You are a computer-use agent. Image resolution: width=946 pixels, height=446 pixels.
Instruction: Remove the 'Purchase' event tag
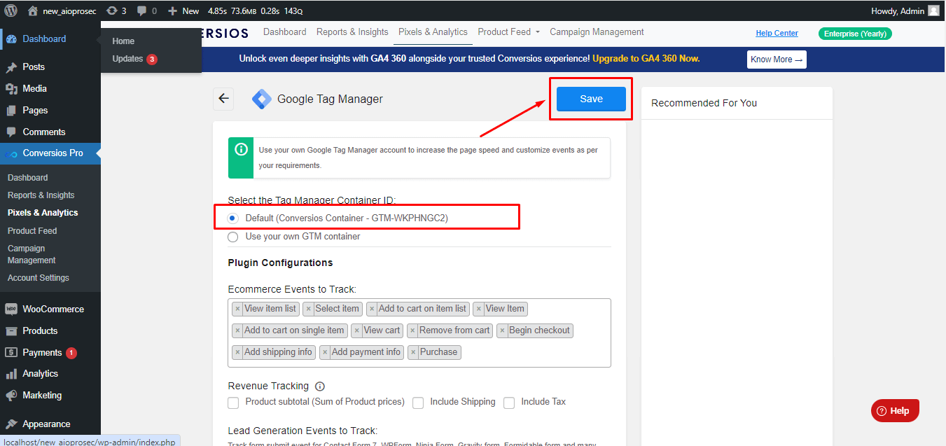[x=413, y=352]
